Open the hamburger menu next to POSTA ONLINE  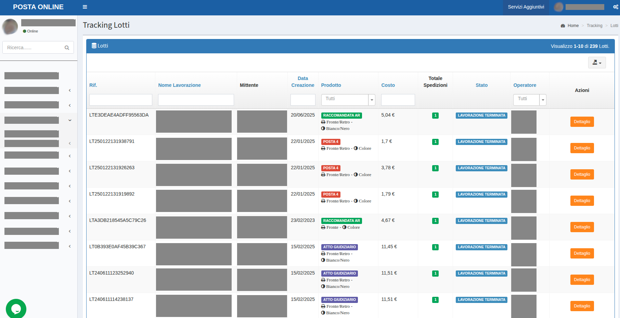[85, 6]
